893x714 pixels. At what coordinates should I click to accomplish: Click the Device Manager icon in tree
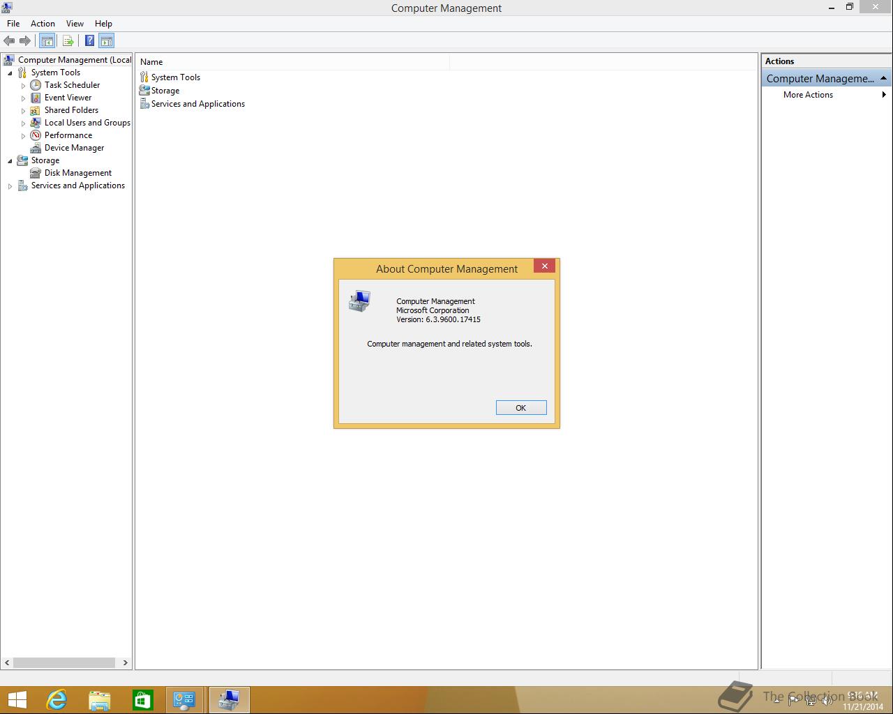pyautogui.click(x=36, y=148)
